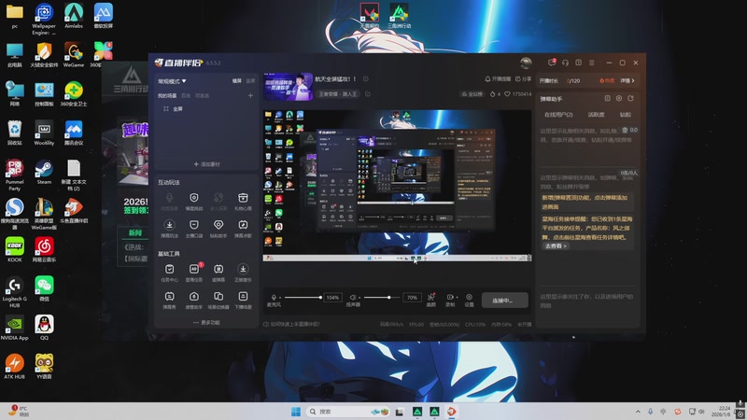Open the KOOK desktop icon
The image size is (747, 420).
coord(15,250)
